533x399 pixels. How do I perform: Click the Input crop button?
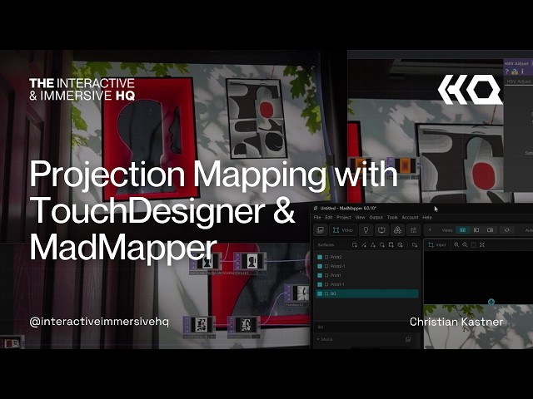(437, 244)
